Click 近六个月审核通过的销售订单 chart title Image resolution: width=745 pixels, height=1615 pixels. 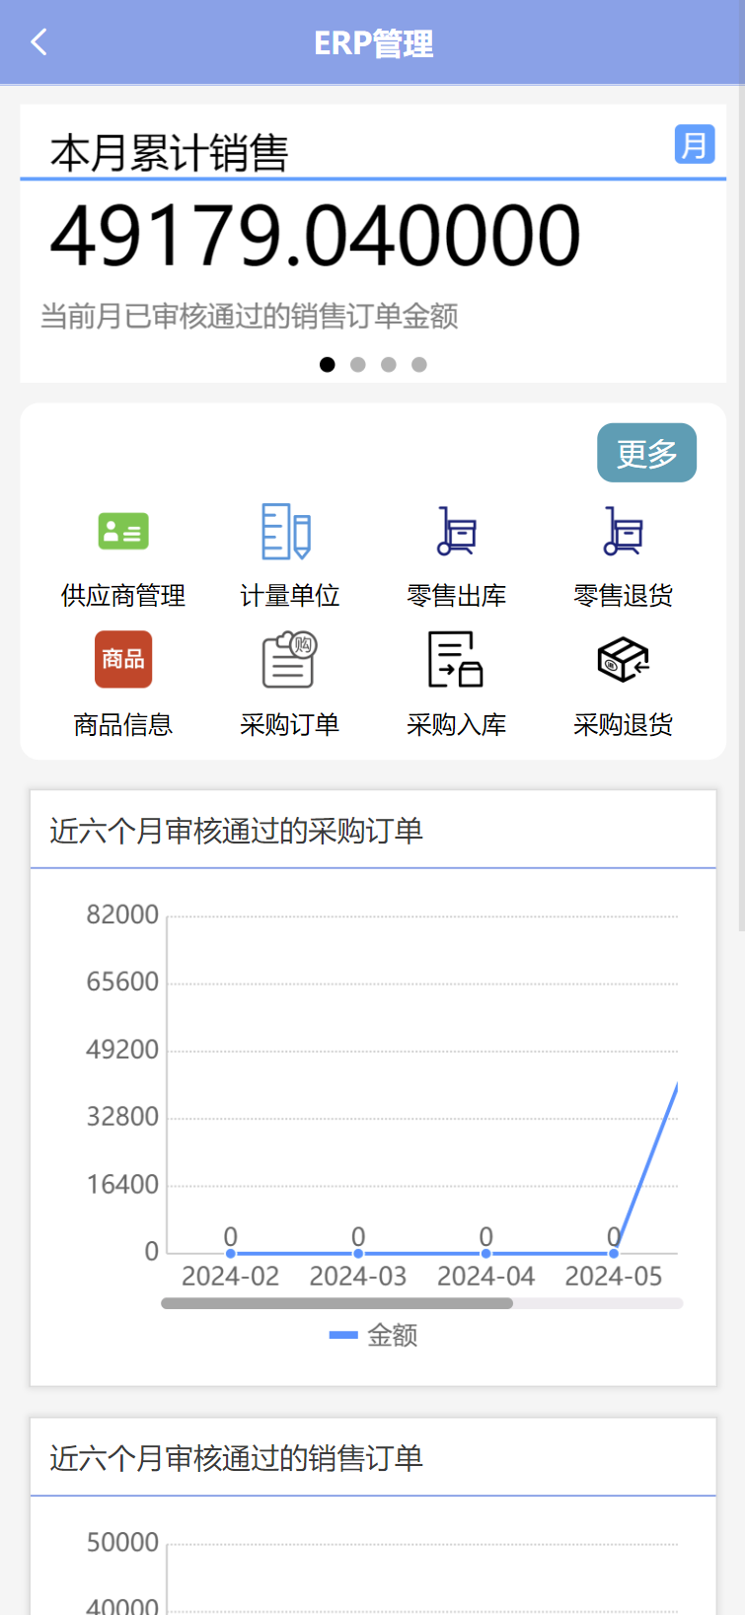click(x=236, y=1458)
